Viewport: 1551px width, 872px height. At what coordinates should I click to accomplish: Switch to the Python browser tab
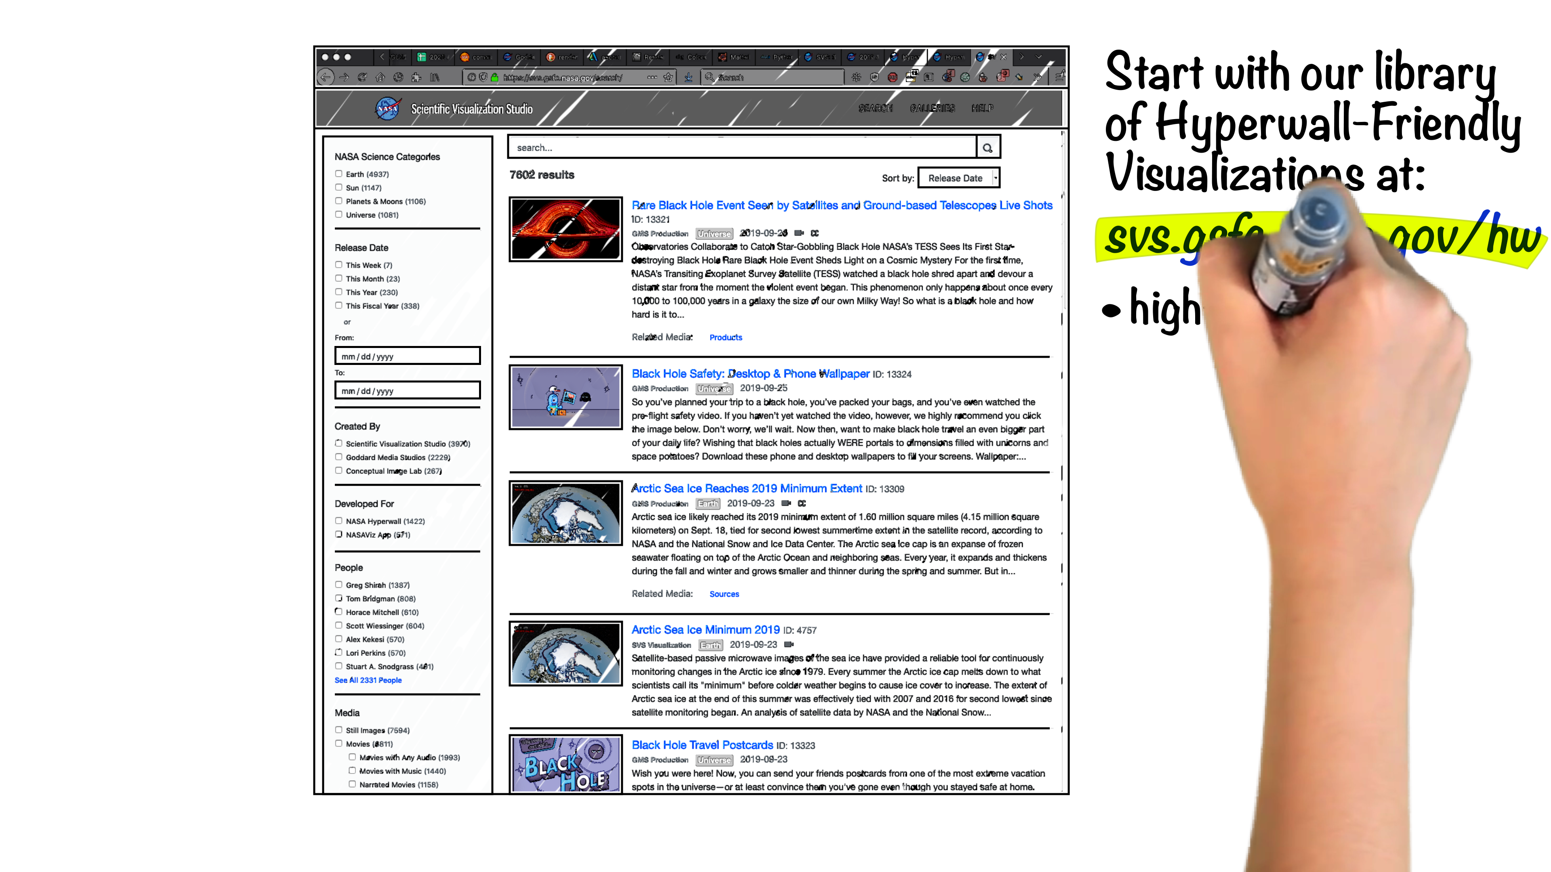777,57
